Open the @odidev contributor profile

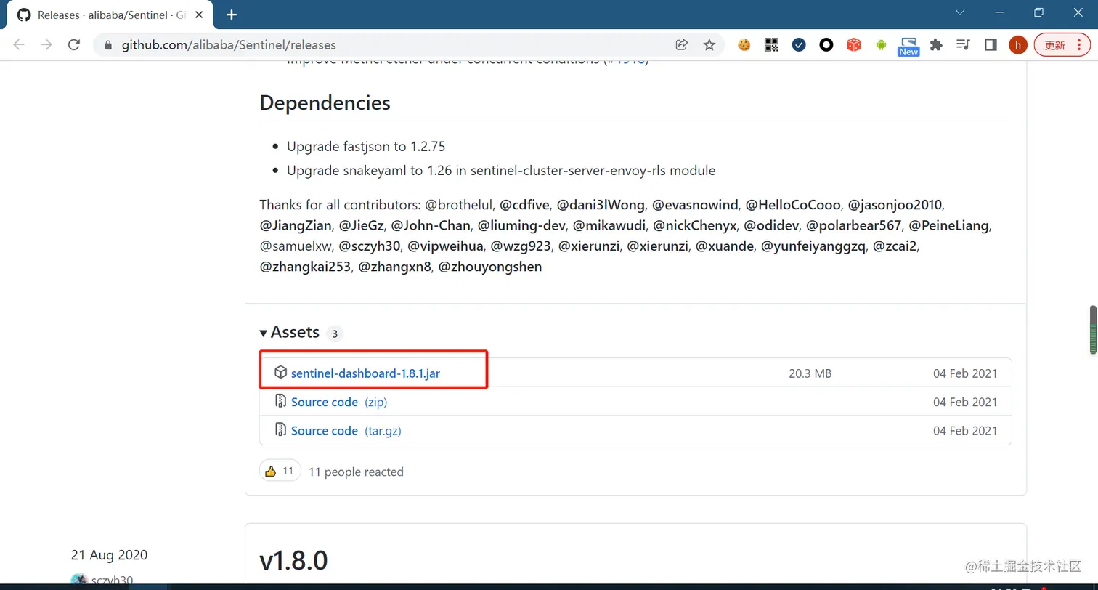(771, 225)
